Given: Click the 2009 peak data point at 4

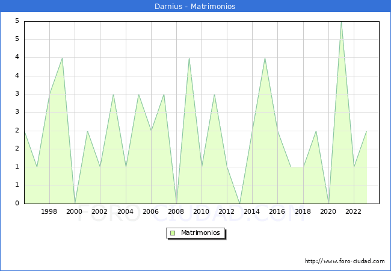Looking at the screenshot, I should coord(189,58).
